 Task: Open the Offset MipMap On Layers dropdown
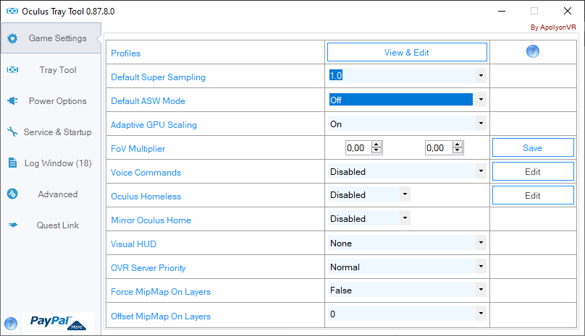(481, 314)
